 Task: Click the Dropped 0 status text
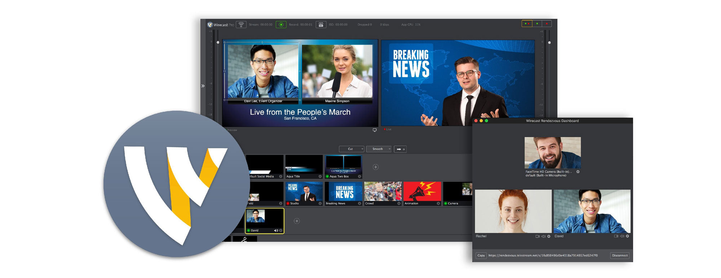[x=364, y=24]
